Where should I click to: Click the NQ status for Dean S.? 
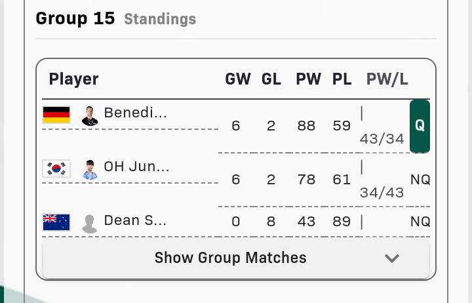(x=420, y=222)
